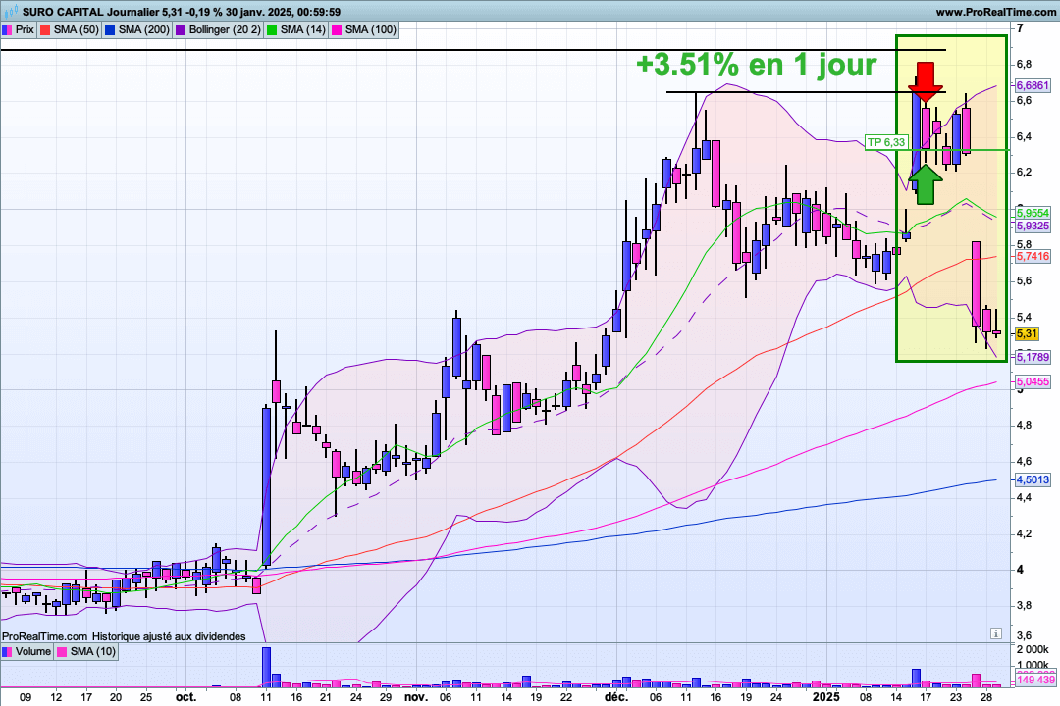Image resolution: width=1060 pixels, height=706 pixels.
Task: Click the Historique ajusté aux dividendes note
Action: click(169, 636)
